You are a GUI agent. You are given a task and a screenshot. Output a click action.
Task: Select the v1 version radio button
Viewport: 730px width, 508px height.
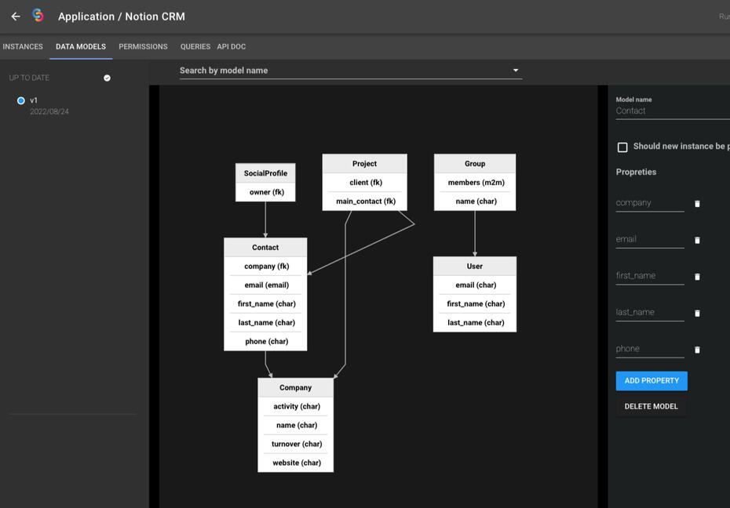20,100
